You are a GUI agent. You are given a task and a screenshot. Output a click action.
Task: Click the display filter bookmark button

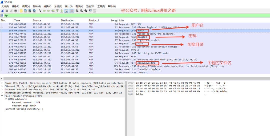click(2, 15)
